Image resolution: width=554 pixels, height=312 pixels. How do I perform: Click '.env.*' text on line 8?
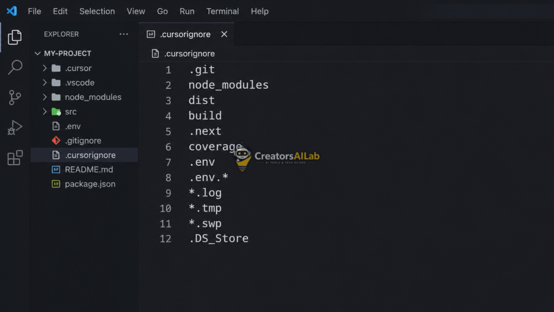(208, 177)
